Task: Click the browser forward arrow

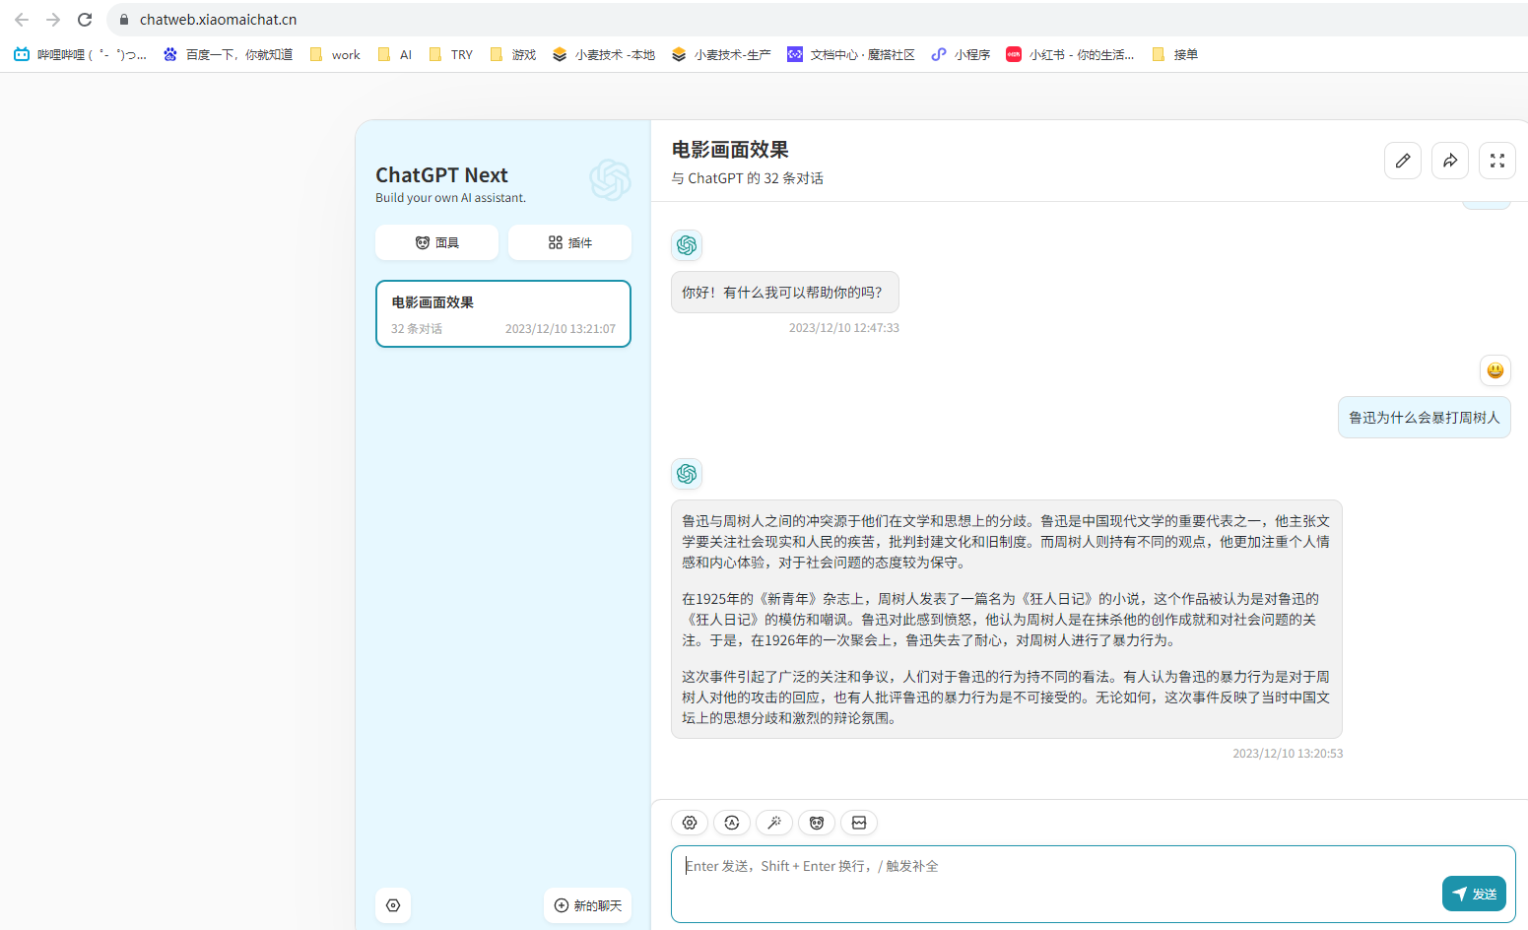Action: tap(53, 20)
